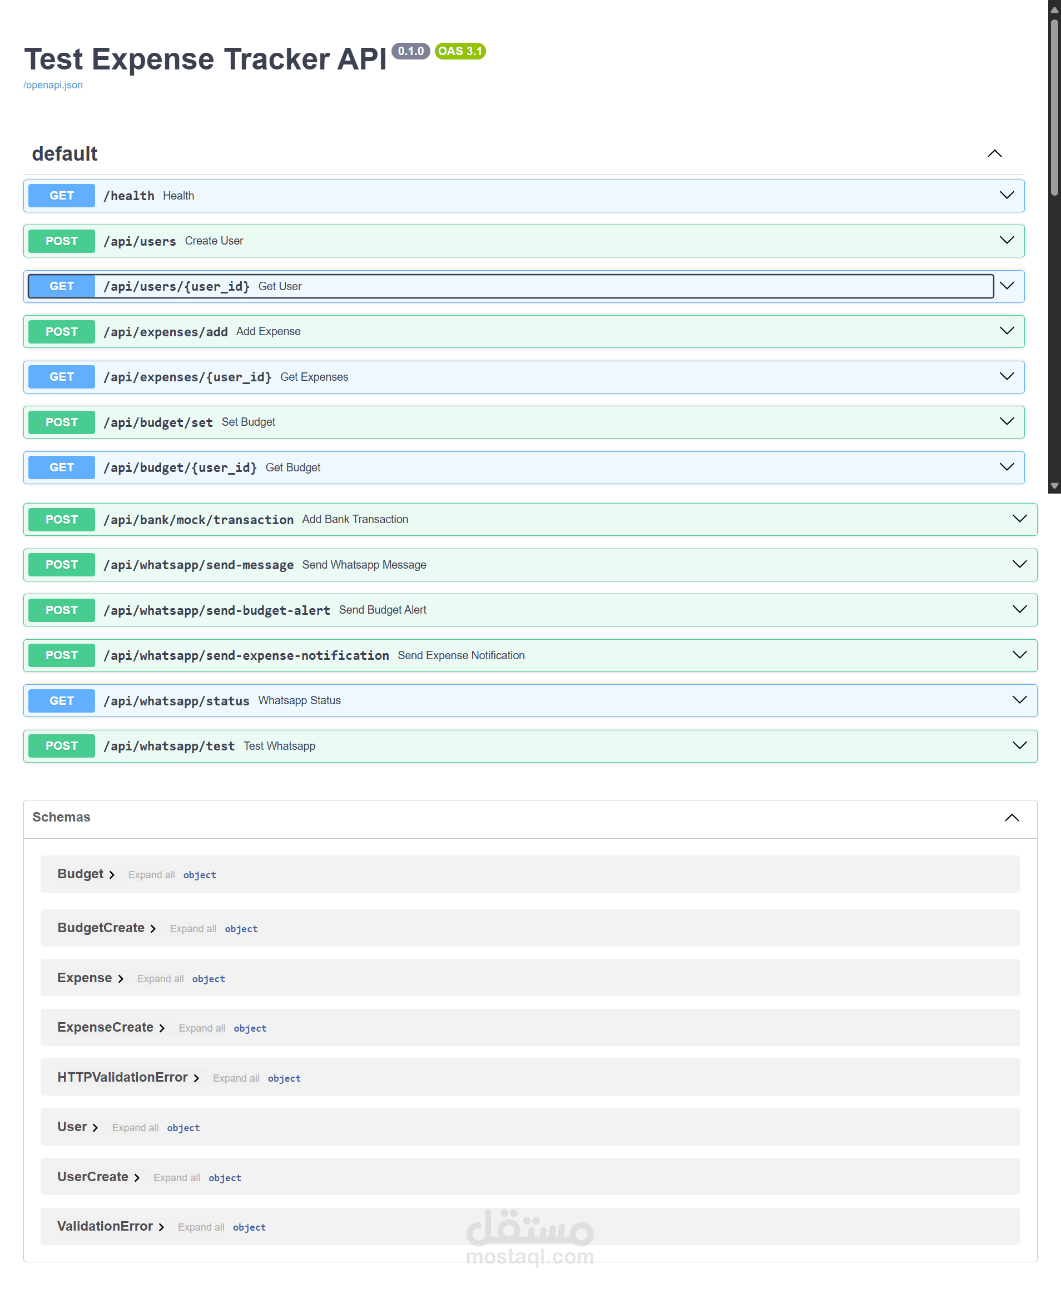
Task: Click Expand all for ValidationError schema
Action: (200, 1227)
